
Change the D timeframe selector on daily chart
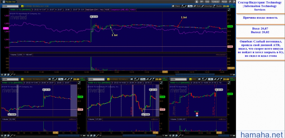(211, 79)
